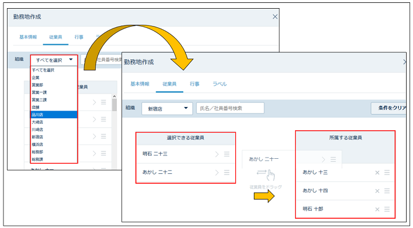413x228 pixels.
Task: Select assigned employee 明石 十郎
Action: [345, 209]
